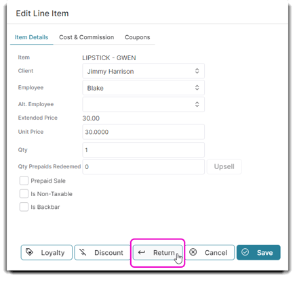Check the Is Backbar option
The image size is (295, 284).
pos(24,207)
